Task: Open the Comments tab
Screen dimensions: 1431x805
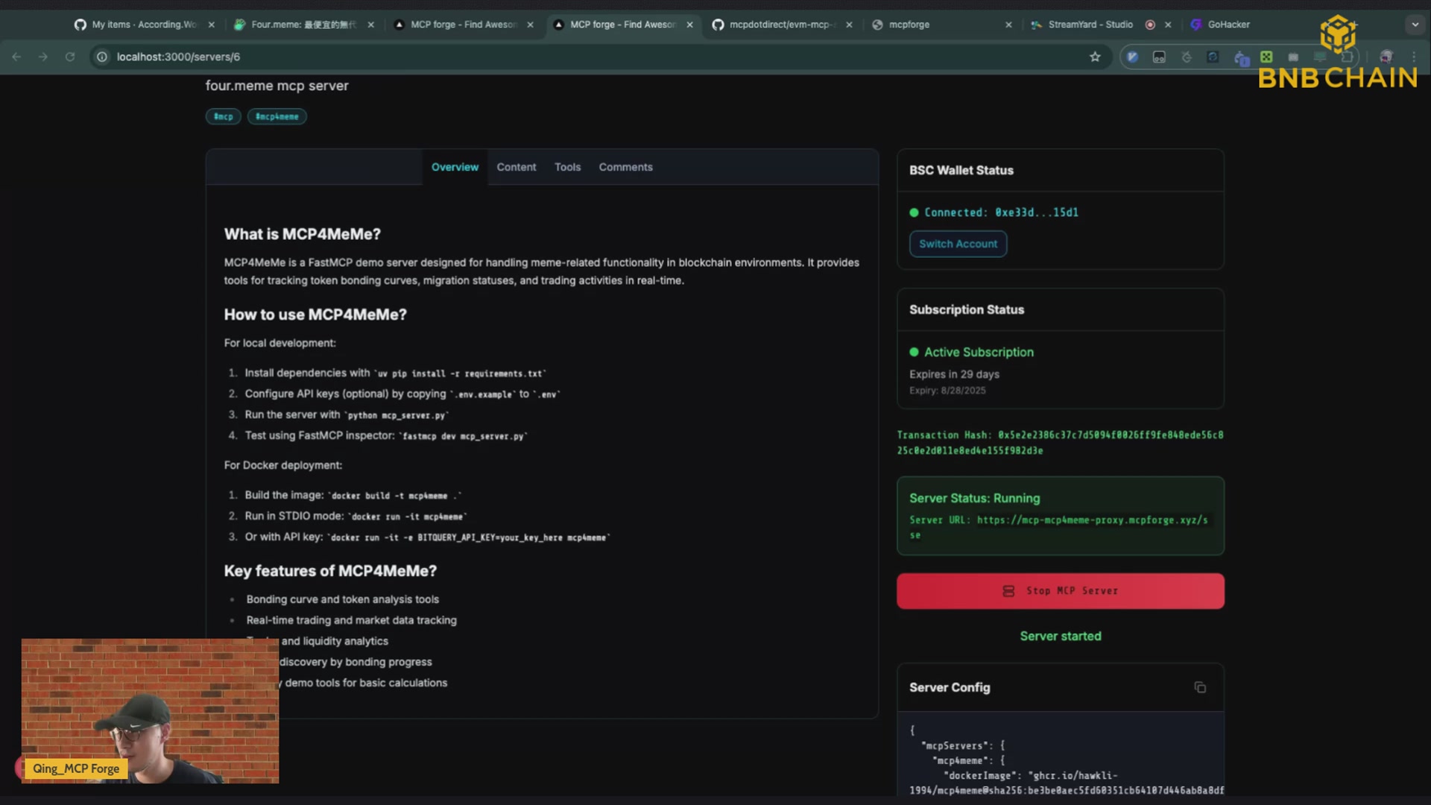Action: tap(625, 167)
